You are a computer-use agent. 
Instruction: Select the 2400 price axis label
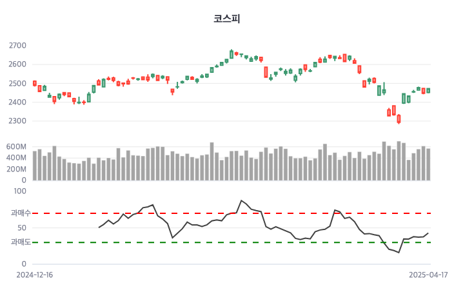tap(18, 102)
